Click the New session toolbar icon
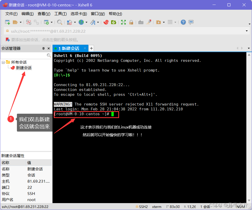 tap(7, 22)
